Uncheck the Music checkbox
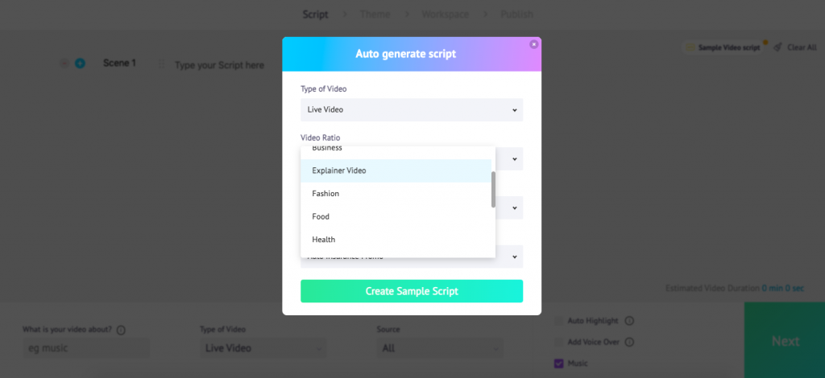This screenshot has height=378, width=825. (559, 364)
